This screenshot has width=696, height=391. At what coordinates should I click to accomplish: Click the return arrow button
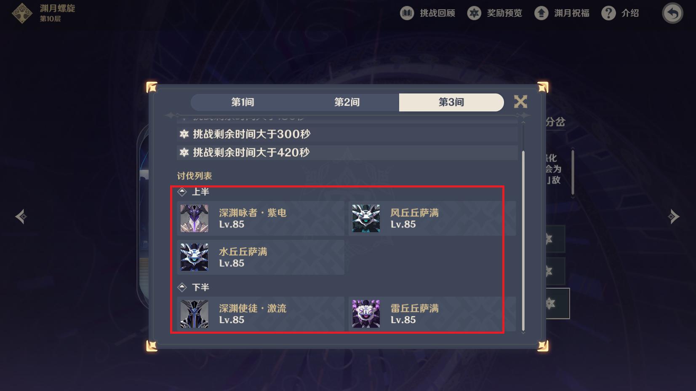tap(673, 13)
